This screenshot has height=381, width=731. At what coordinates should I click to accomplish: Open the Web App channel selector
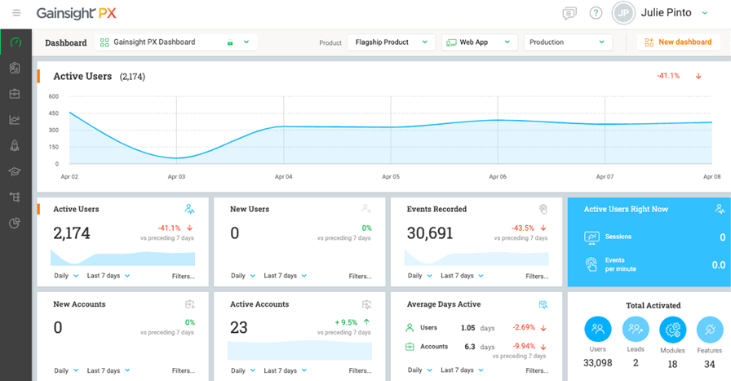[479, 42]
